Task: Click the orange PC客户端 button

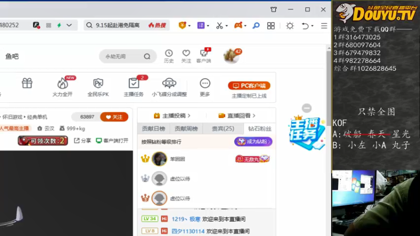Action: click(x=249, y=85)
